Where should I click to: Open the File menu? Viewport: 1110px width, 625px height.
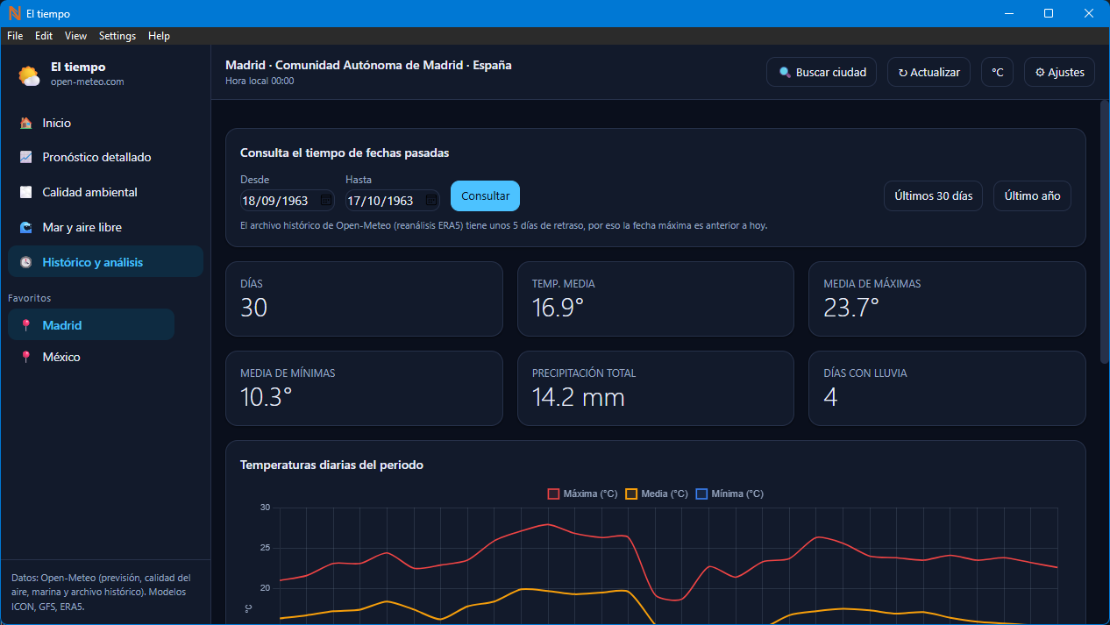[15, 36]
